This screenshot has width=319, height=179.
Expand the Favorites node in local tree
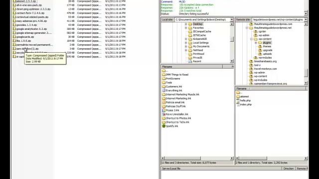pos(186,28)
